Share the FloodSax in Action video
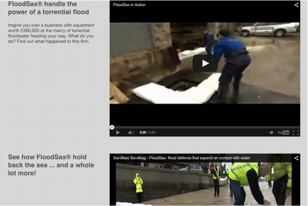This screenshot has width=308, height=206. pyautogui.click(x=296, y=5)
